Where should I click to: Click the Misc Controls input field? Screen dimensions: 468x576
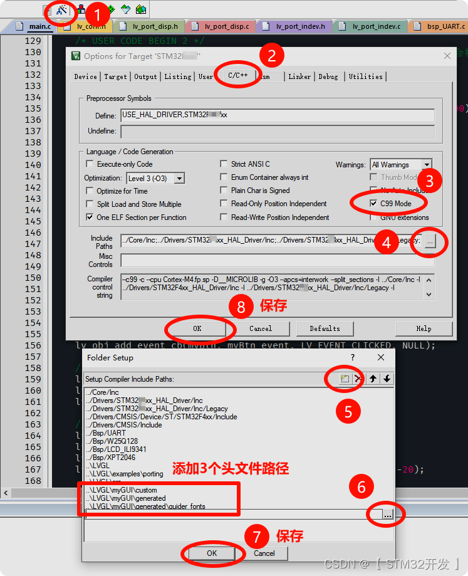pyautogui.click(x=278, y=260)
